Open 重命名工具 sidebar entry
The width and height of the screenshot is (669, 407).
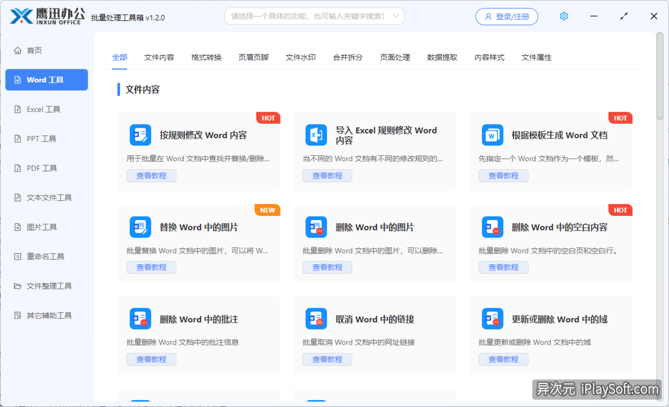click(x=46, y=257)
